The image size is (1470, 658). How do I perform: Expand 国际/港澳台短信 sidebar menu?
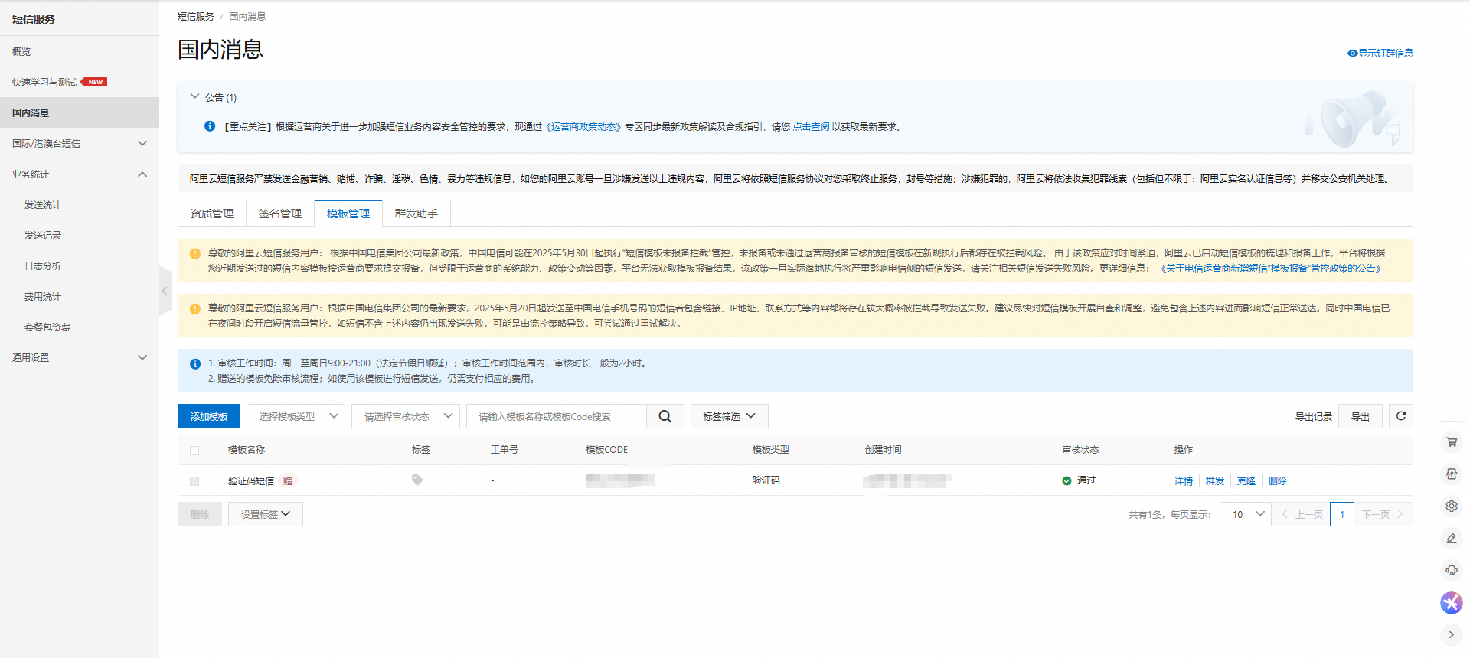pyautogui.click(x=80, y=143)
